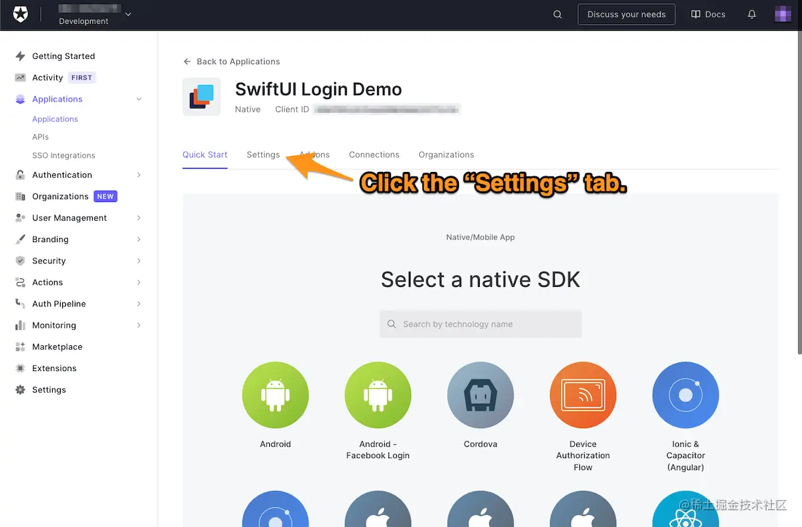Choose the Device Authorization Flow icon

[x=583, y=395]
